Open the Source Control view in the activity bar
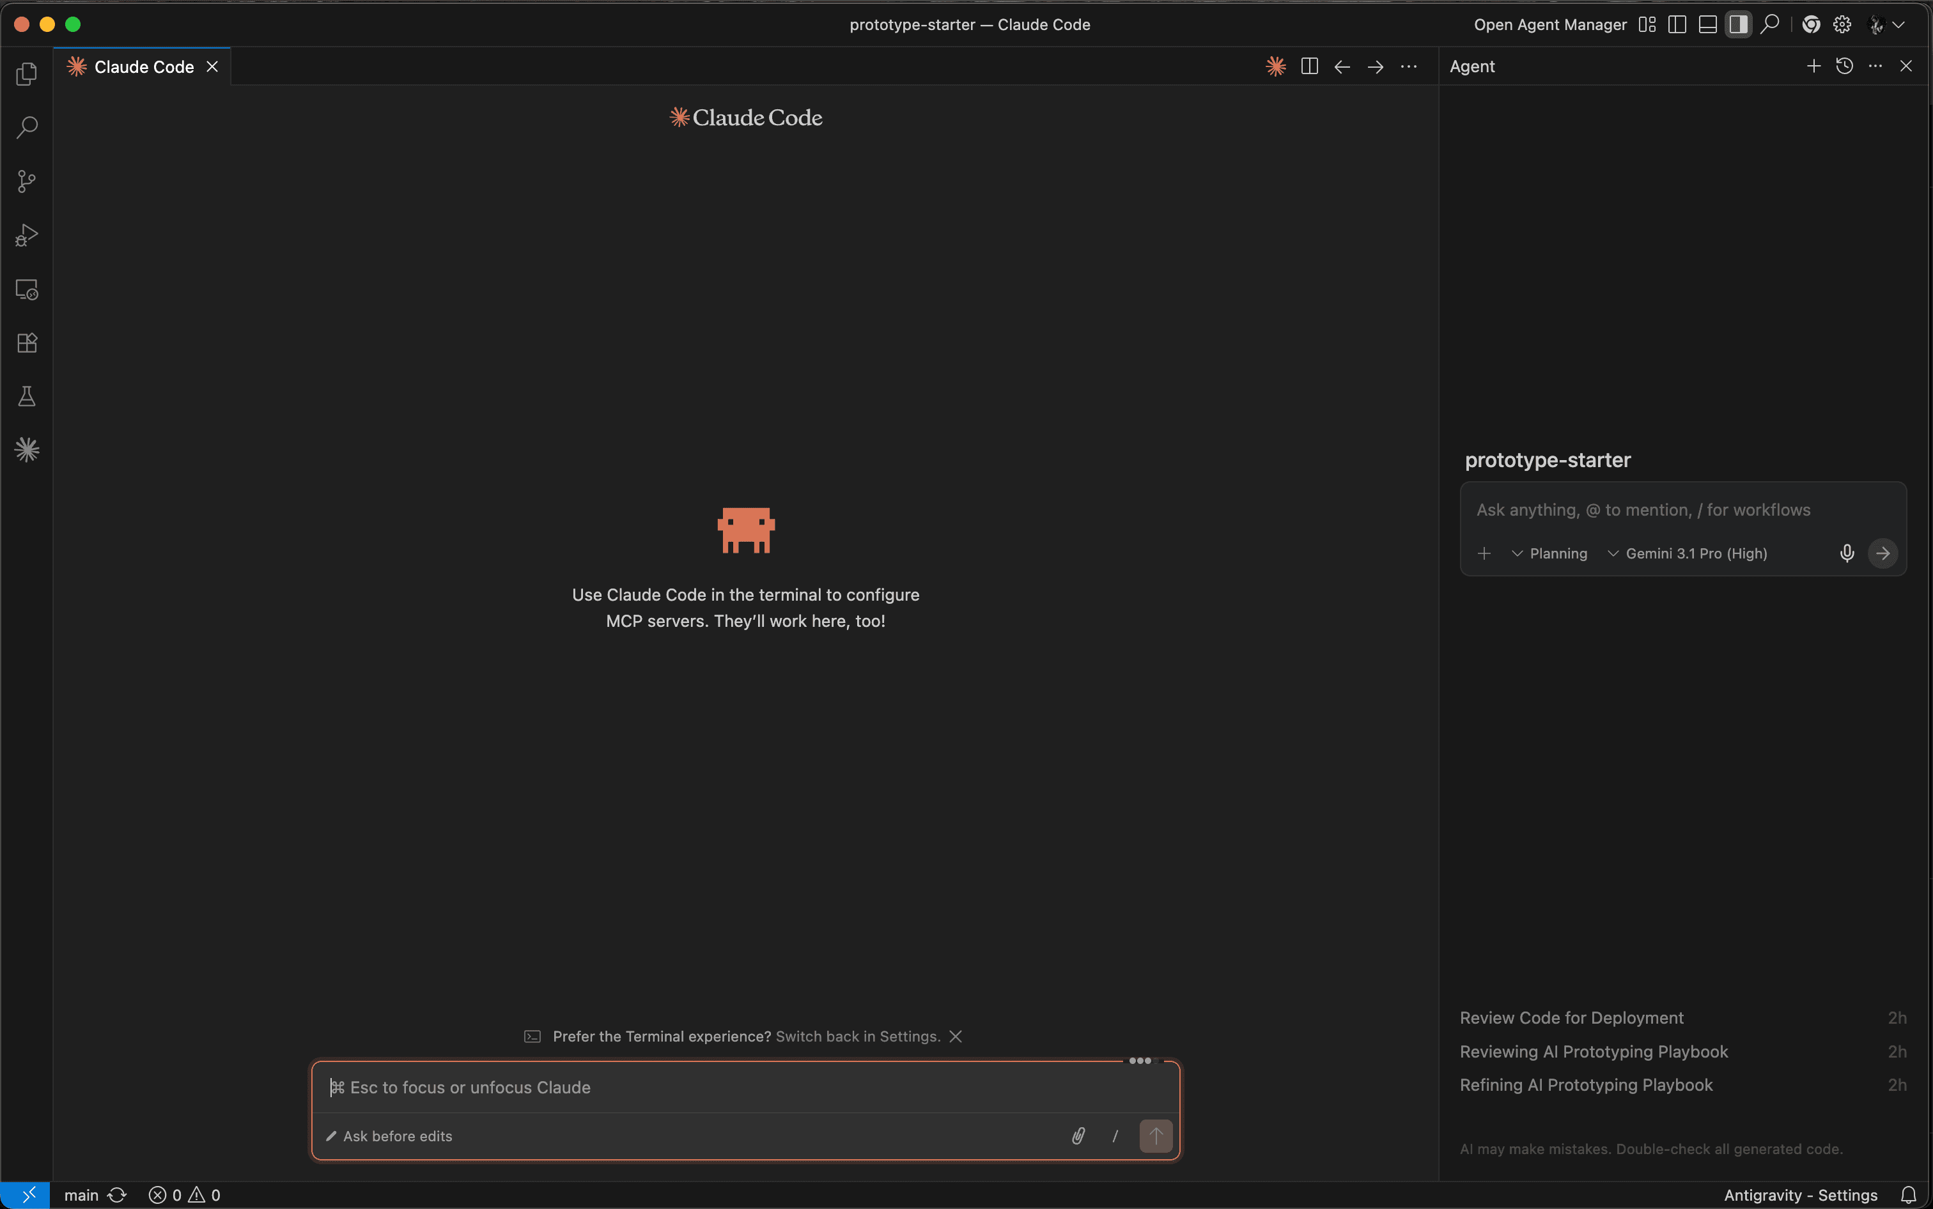The width and height of the screenshot is (1933, 1209). tap(26, 181)
